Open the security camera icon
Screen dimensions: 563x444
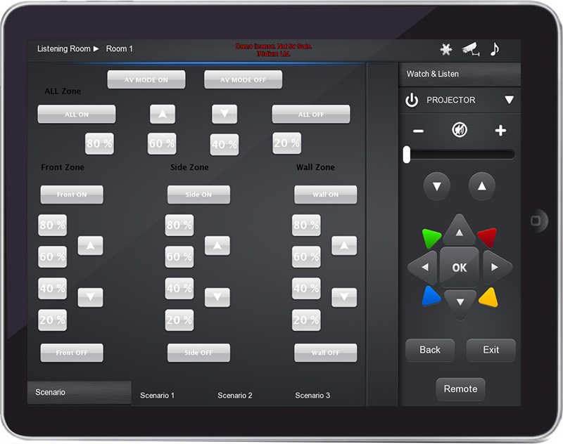469,49
